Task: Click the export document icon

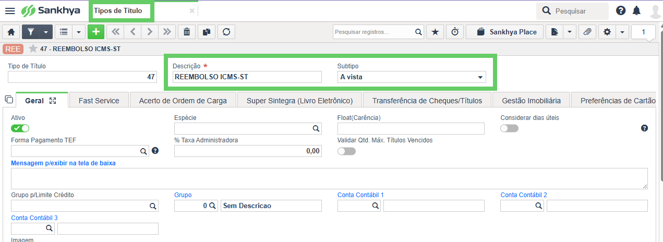Action: (x=554, y=32)
